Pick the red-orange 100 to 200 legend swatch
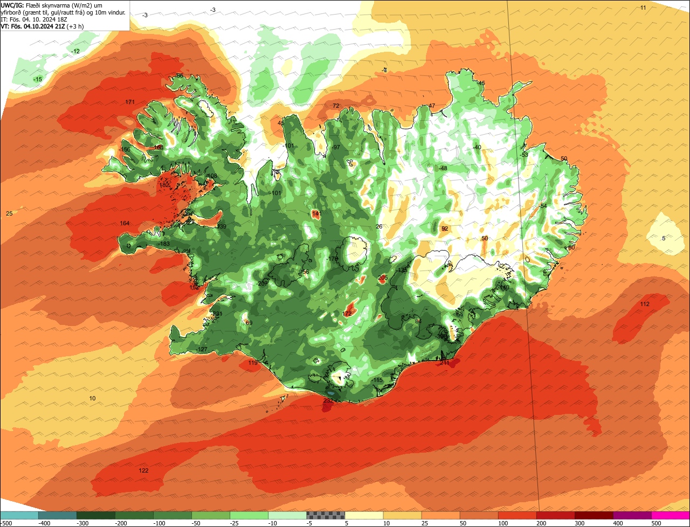Screen dimensions: 690x527 [x=517, y=515]
